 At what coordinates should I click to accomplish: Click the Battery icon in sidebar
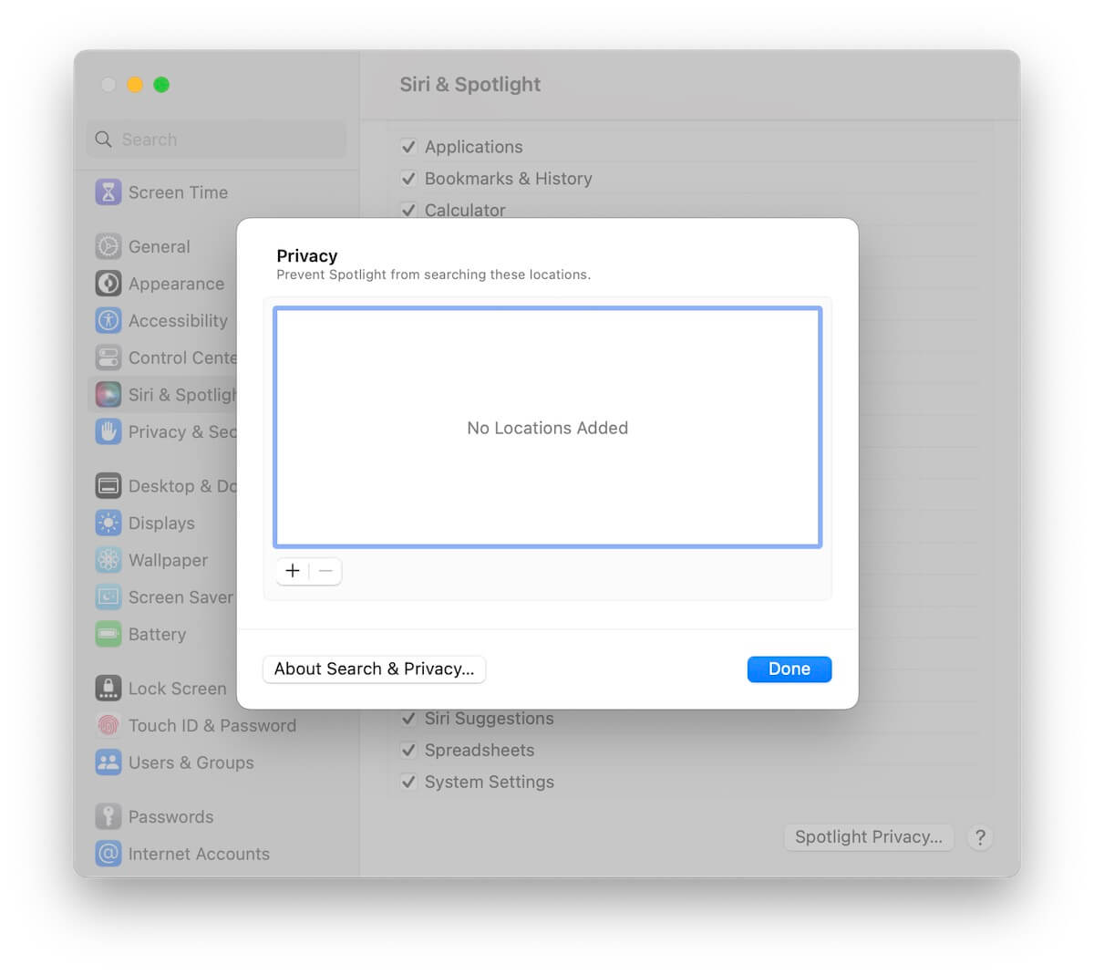point(108,634)
